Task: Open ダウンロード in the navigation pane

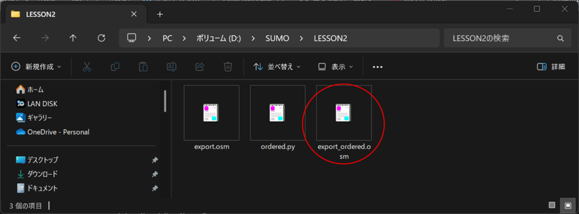Action: coord(37,174)
